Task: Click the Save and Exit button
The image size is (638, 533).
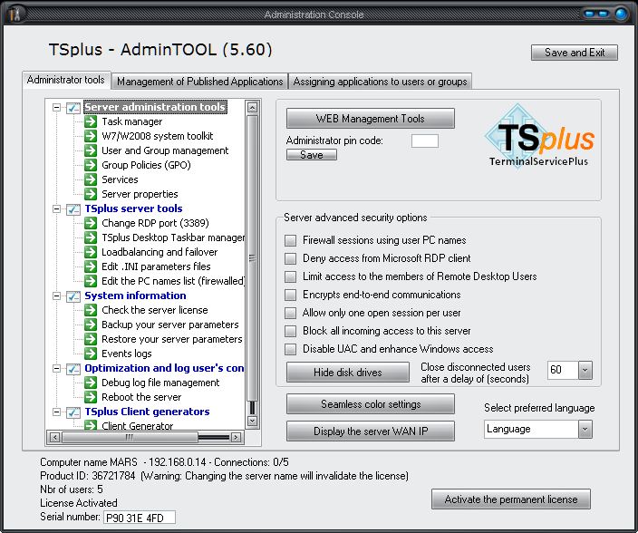Action: tap(575, 53)
